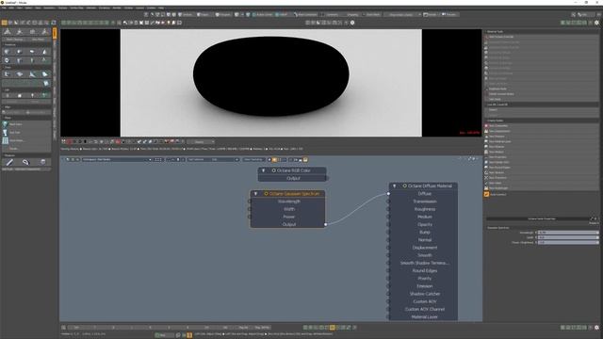Select the Octane Diffuse Material node title

430,186
